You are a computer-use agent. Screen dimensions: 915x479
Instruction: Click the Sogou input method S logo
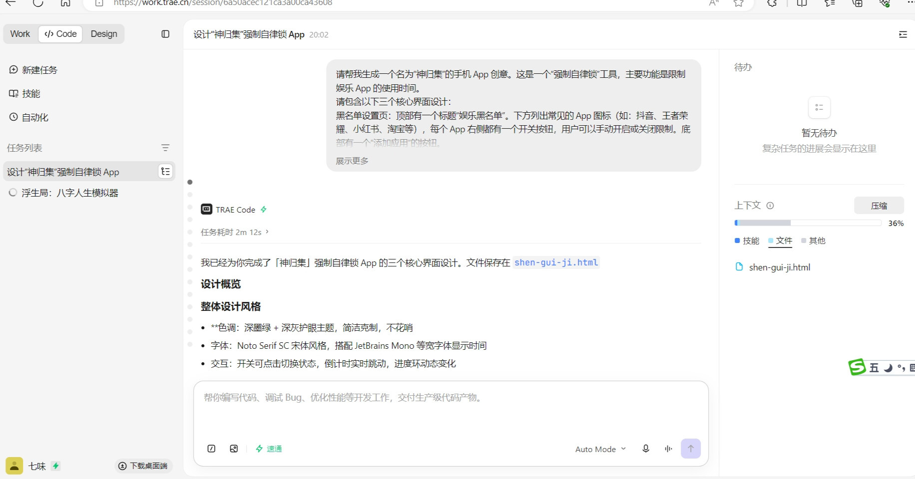(857, 367)
